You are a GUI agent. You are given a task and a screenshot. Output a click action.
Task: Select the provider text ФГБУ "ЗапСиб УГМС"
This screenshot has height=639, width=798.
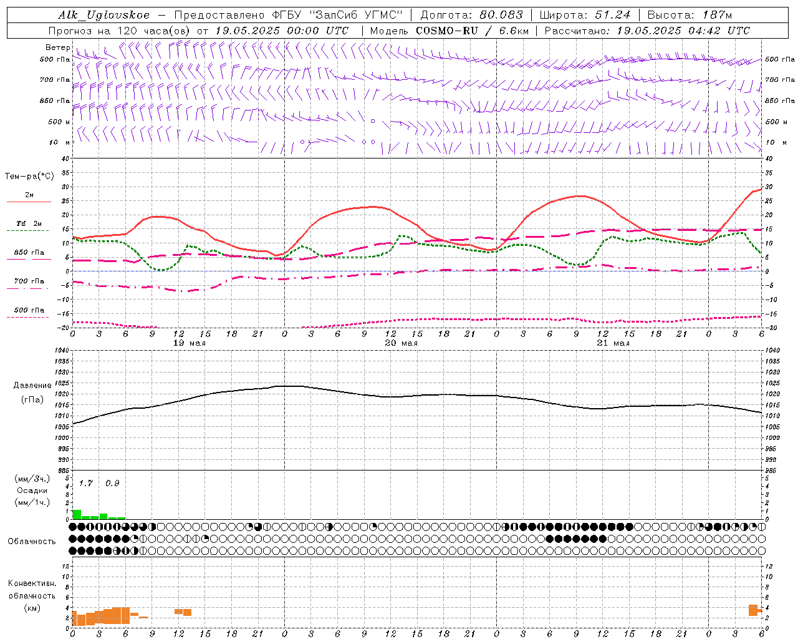[338, 15]
